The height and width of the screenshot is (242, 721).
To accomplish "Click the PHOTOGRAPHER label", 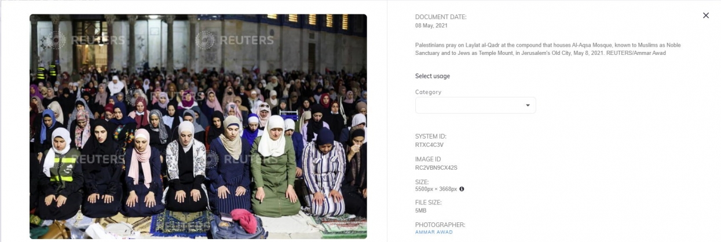I will [x=440, y=225].
